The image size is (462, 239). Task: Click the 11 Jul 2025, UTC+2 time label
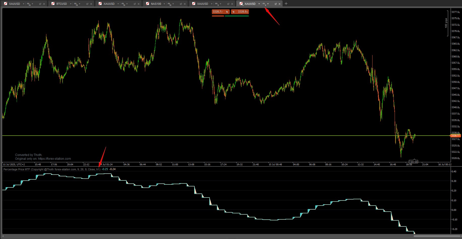click(x=14, y=165)
